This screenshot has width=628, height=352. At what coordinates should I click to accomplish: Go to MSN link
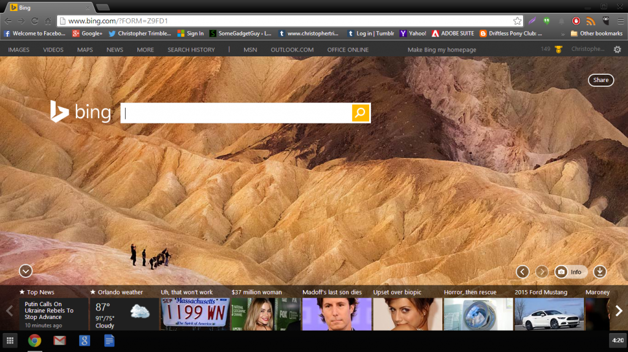click(x=250, y=50)
